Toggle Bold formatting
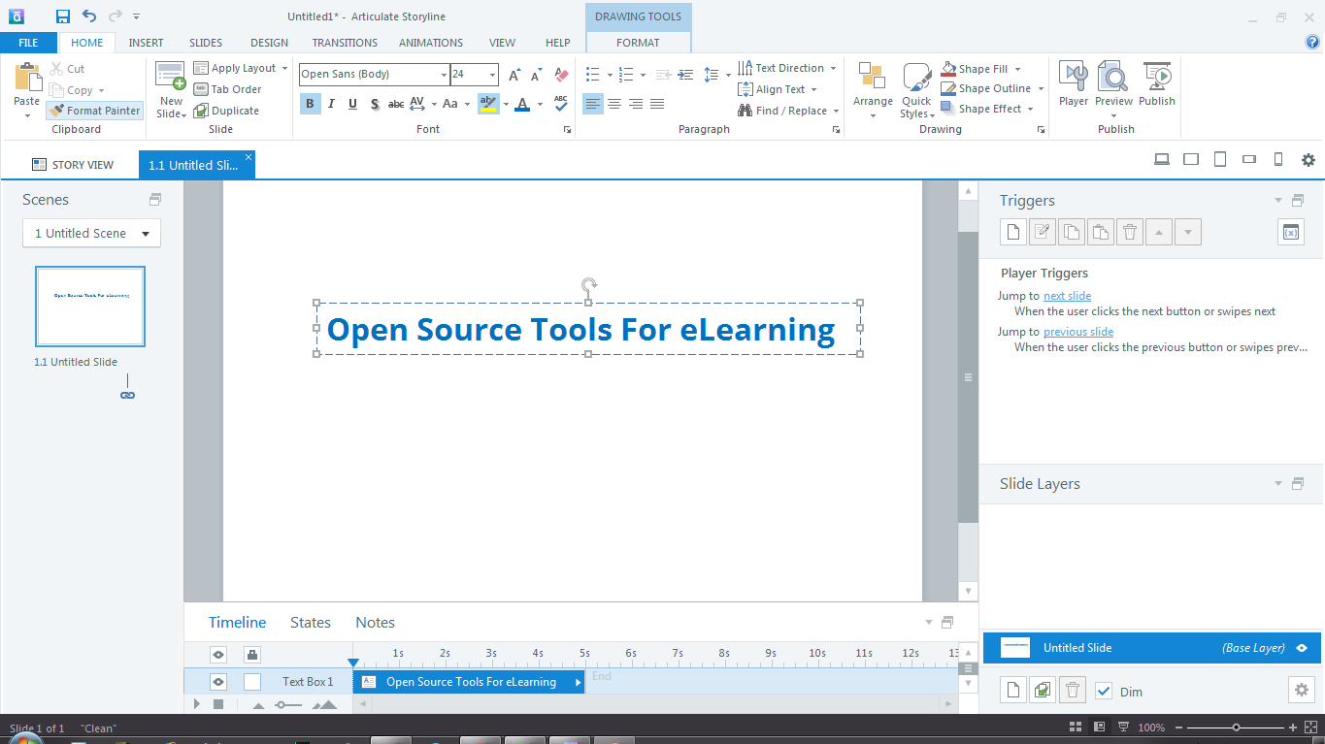Screen dimensions: 1325x744 tap(310, 104)
